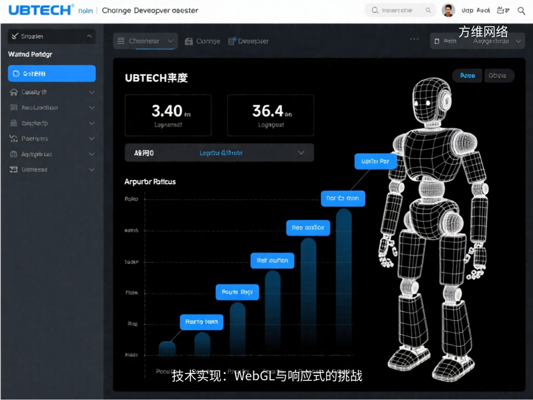533x400 pixels.
Task: Expand the 'MooLmoficam' sidebar row chevron
Action: pos(92,107)
